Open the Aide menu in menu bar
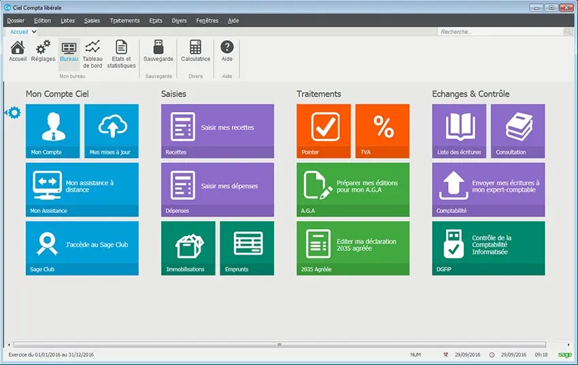The image size is (578, 365). [233, 20]
